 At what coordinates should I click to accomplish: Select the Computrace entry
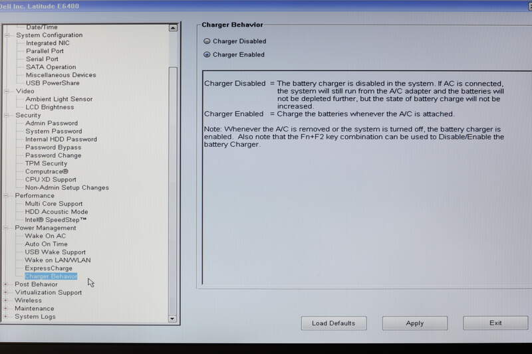(x=47, y=171)
